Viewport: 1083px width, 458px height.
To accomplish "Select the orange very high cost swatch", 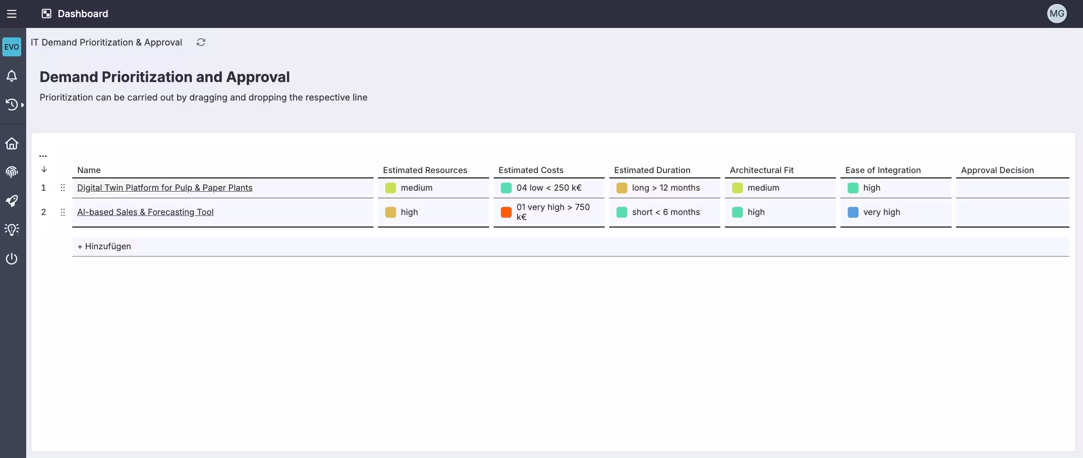I will pos(506,212).
